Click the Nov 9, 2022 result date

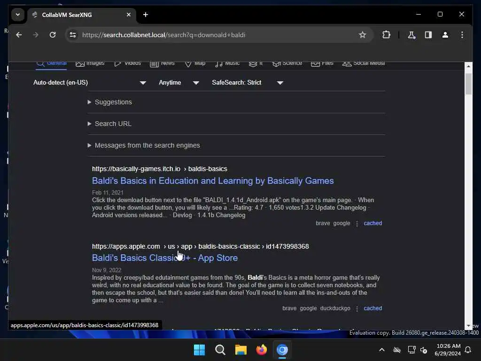click(x=107, y=270)
